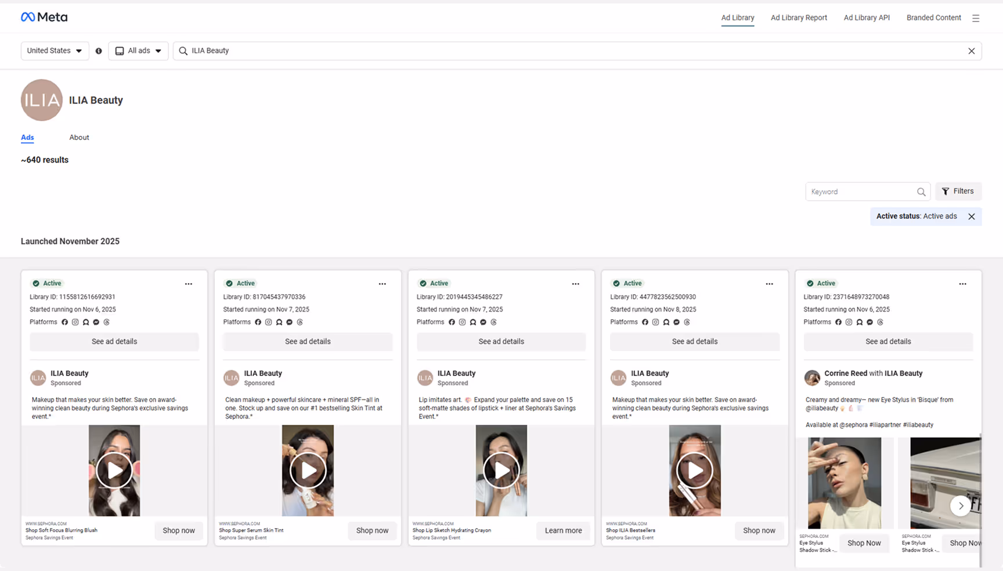Open more options for ad 817045437970336

tap(382, 284)
